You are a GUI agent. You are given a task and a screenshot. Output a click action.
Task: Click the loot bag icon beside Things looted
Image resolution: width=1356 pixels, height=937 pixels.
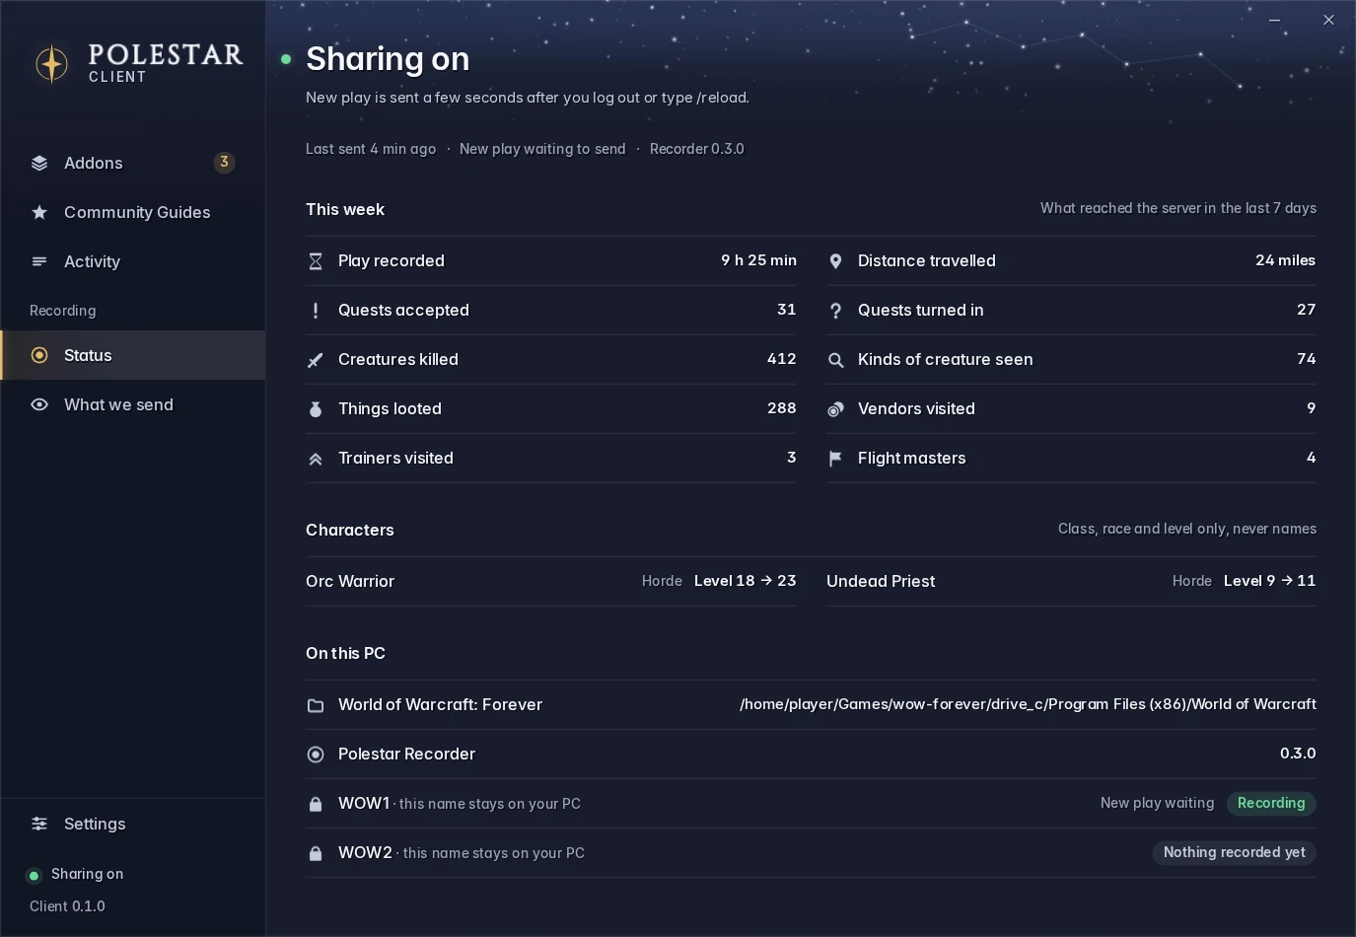pos(316,409)
